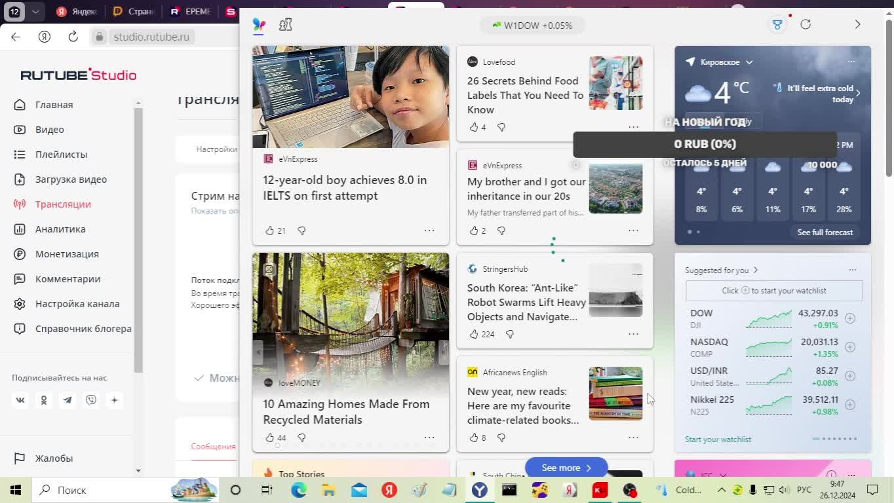Add DOW to watchlist

coord(850,318)
